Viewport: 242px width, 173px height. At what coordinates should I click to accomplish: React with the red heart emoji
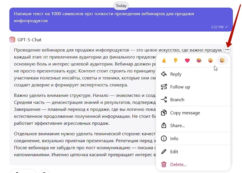[187, 60]
